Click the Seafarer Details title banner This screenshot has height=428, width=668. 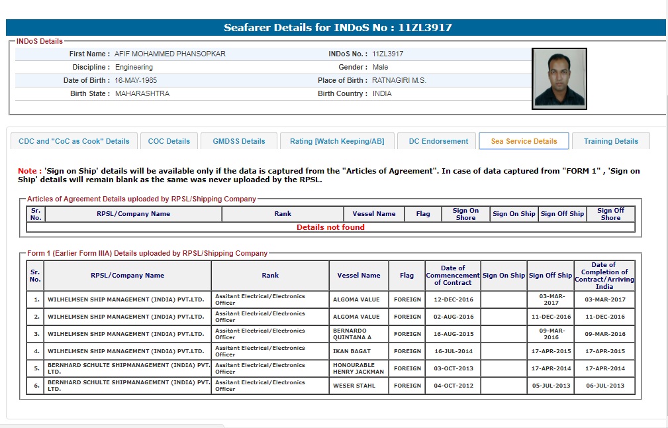[x=338, y=28]
